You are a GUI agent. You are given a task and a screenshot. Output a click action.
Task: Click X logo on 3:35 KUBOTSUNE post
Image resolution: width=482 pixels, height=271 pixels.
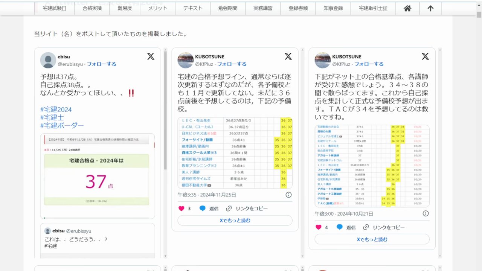coord(288,56)
